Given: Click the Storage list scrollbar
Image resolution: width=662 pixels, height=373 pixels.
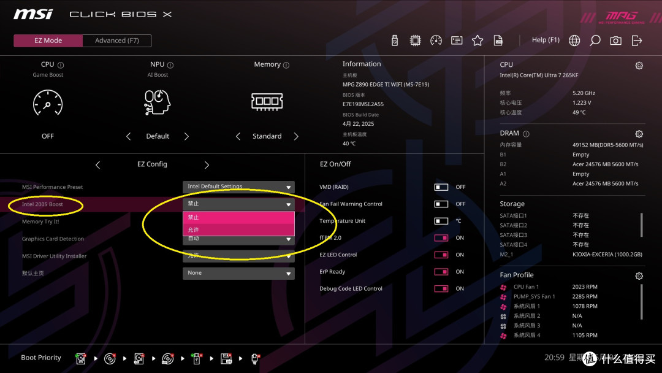Looking at the screenshot, I should [x=641, y=225].
